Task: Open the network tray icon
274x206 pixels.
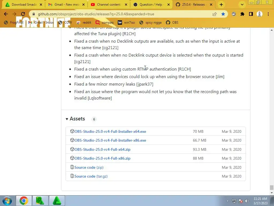Action: click(234, 201)
